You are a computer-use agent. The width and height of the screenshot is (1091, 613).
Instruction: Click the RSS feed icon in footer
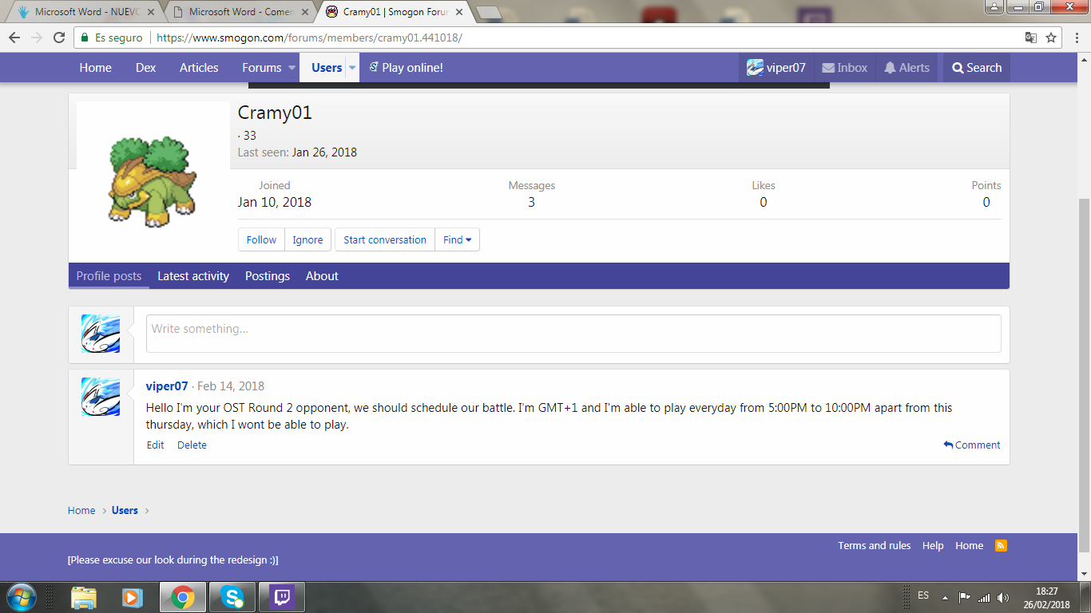point(1001,546)
